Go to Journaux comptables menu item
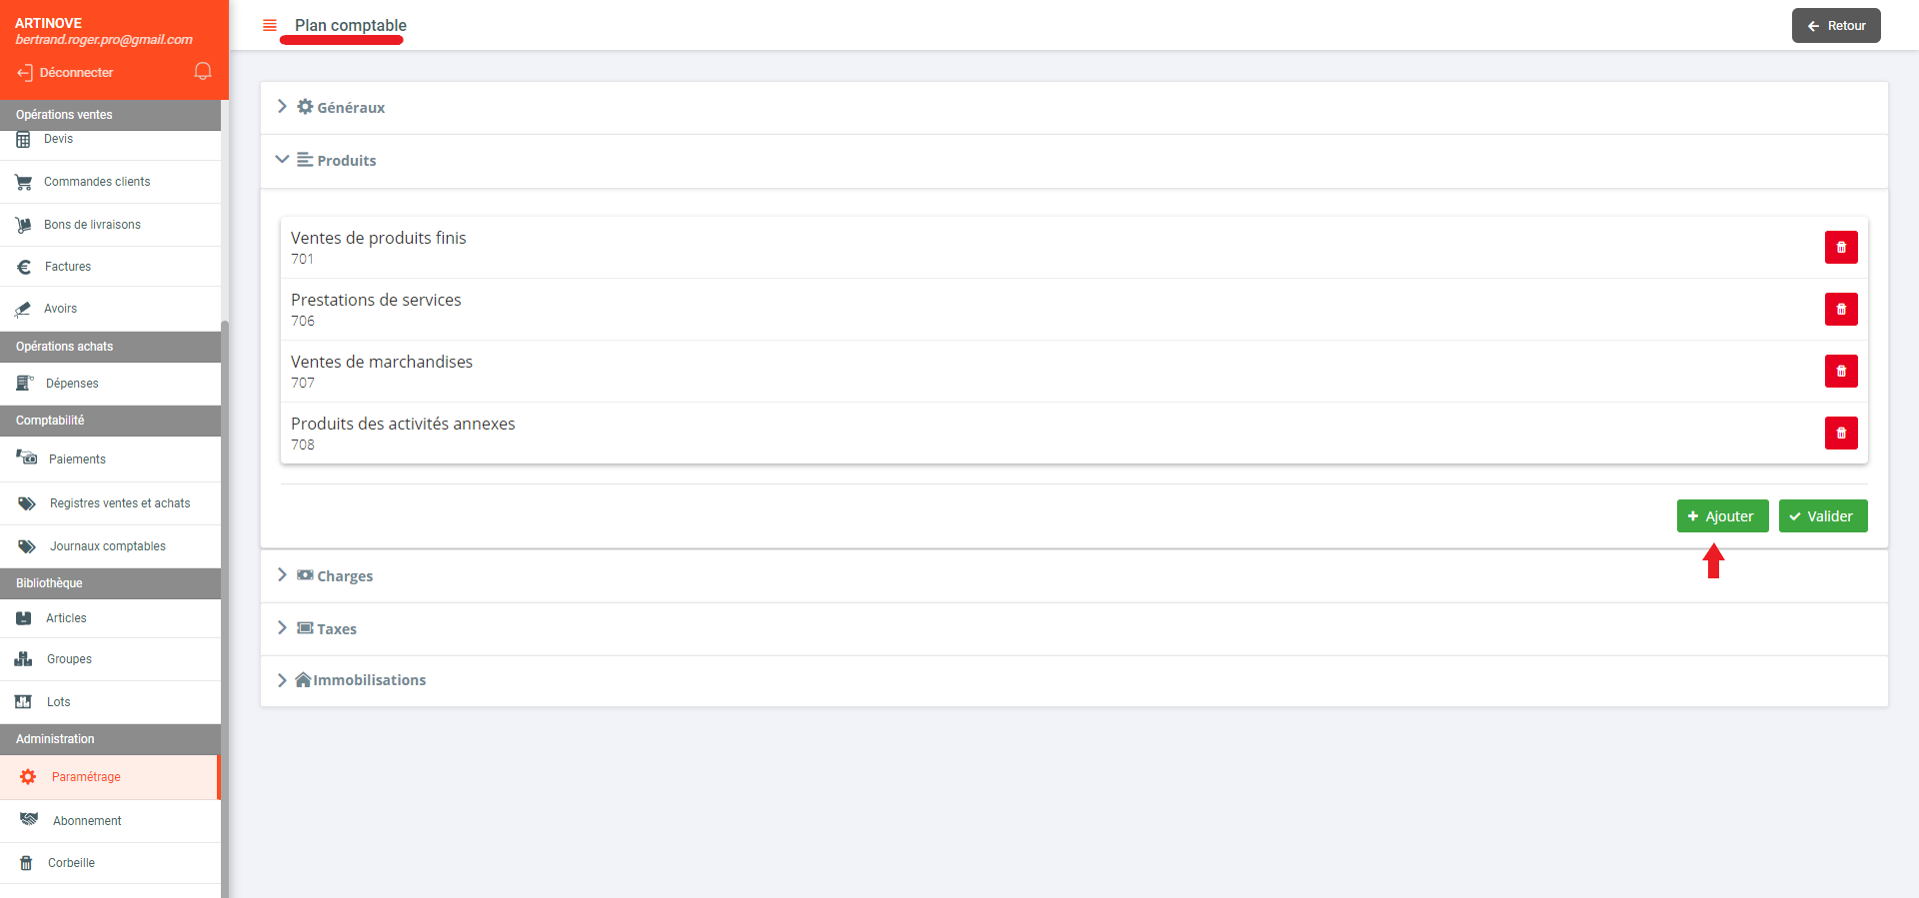The width and height of the screenshot is (1919, 898). click(x=107, y=546)
